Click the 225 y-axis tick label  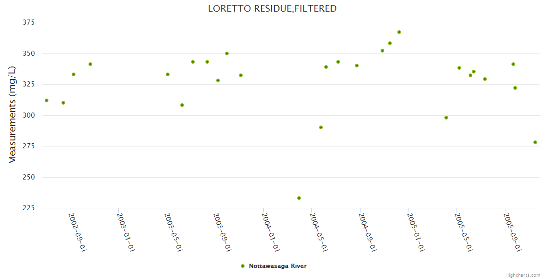(29, 208)
